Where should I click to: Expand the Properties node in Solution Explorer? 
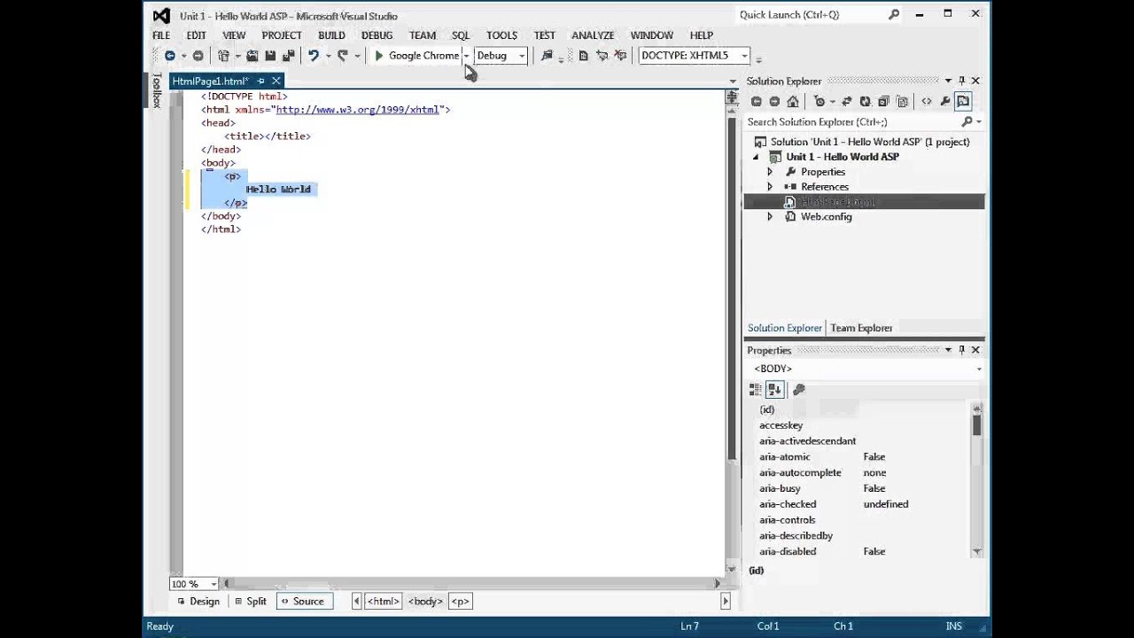pyautogui.click(x=770, y=172)
